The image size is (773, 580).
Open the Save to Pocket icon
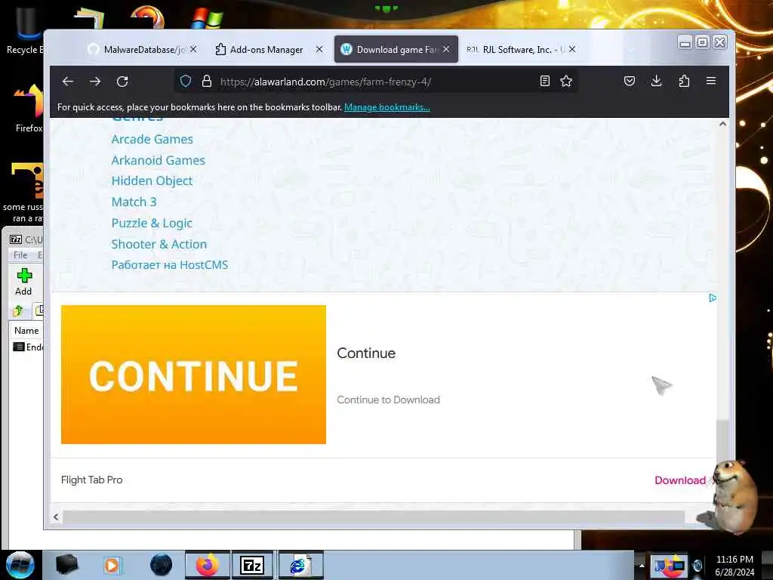pos(630,81)
